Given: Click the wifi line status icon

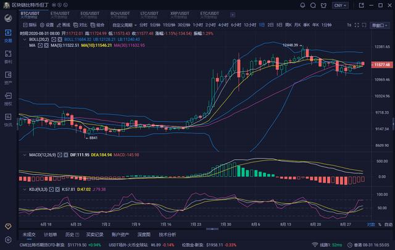Looking at the screenshot, I should click(x=315, y=244).
